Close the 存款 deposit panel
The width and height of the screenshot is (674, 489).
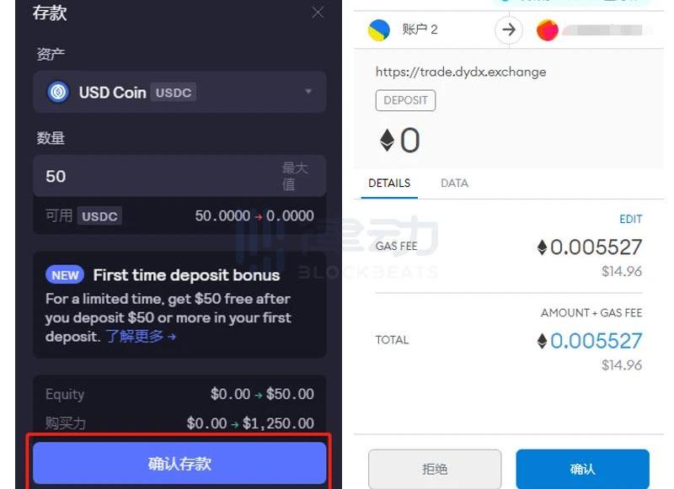tap(318, 13)
